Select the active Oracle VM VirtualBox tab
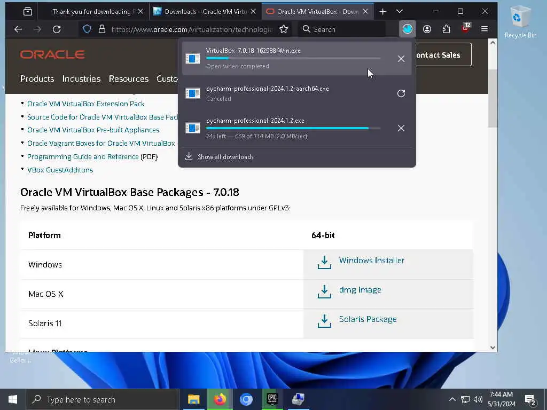Screen dimensions: 547x410 point(317,12)
